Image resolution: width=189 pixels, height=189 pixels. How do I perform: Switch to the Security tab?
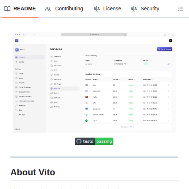click(145, 9)
